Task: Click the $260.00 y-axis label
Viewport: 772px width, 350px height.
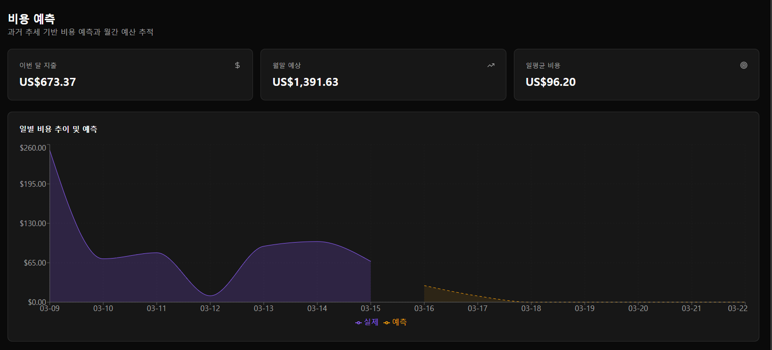Action: pos(33,148)
